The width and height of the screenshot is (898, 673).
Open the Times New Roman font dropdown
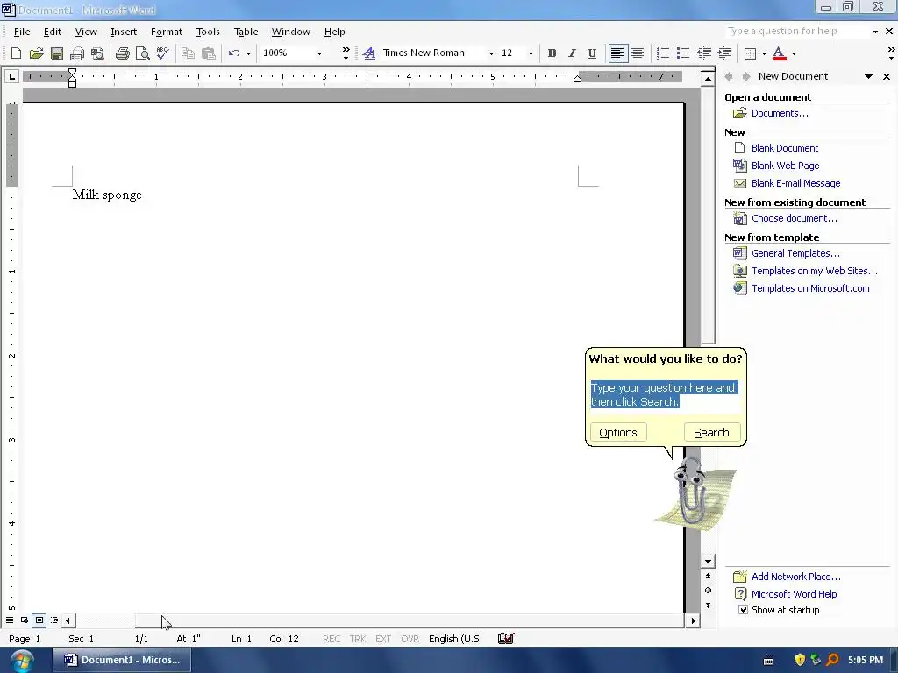[491, 53]
